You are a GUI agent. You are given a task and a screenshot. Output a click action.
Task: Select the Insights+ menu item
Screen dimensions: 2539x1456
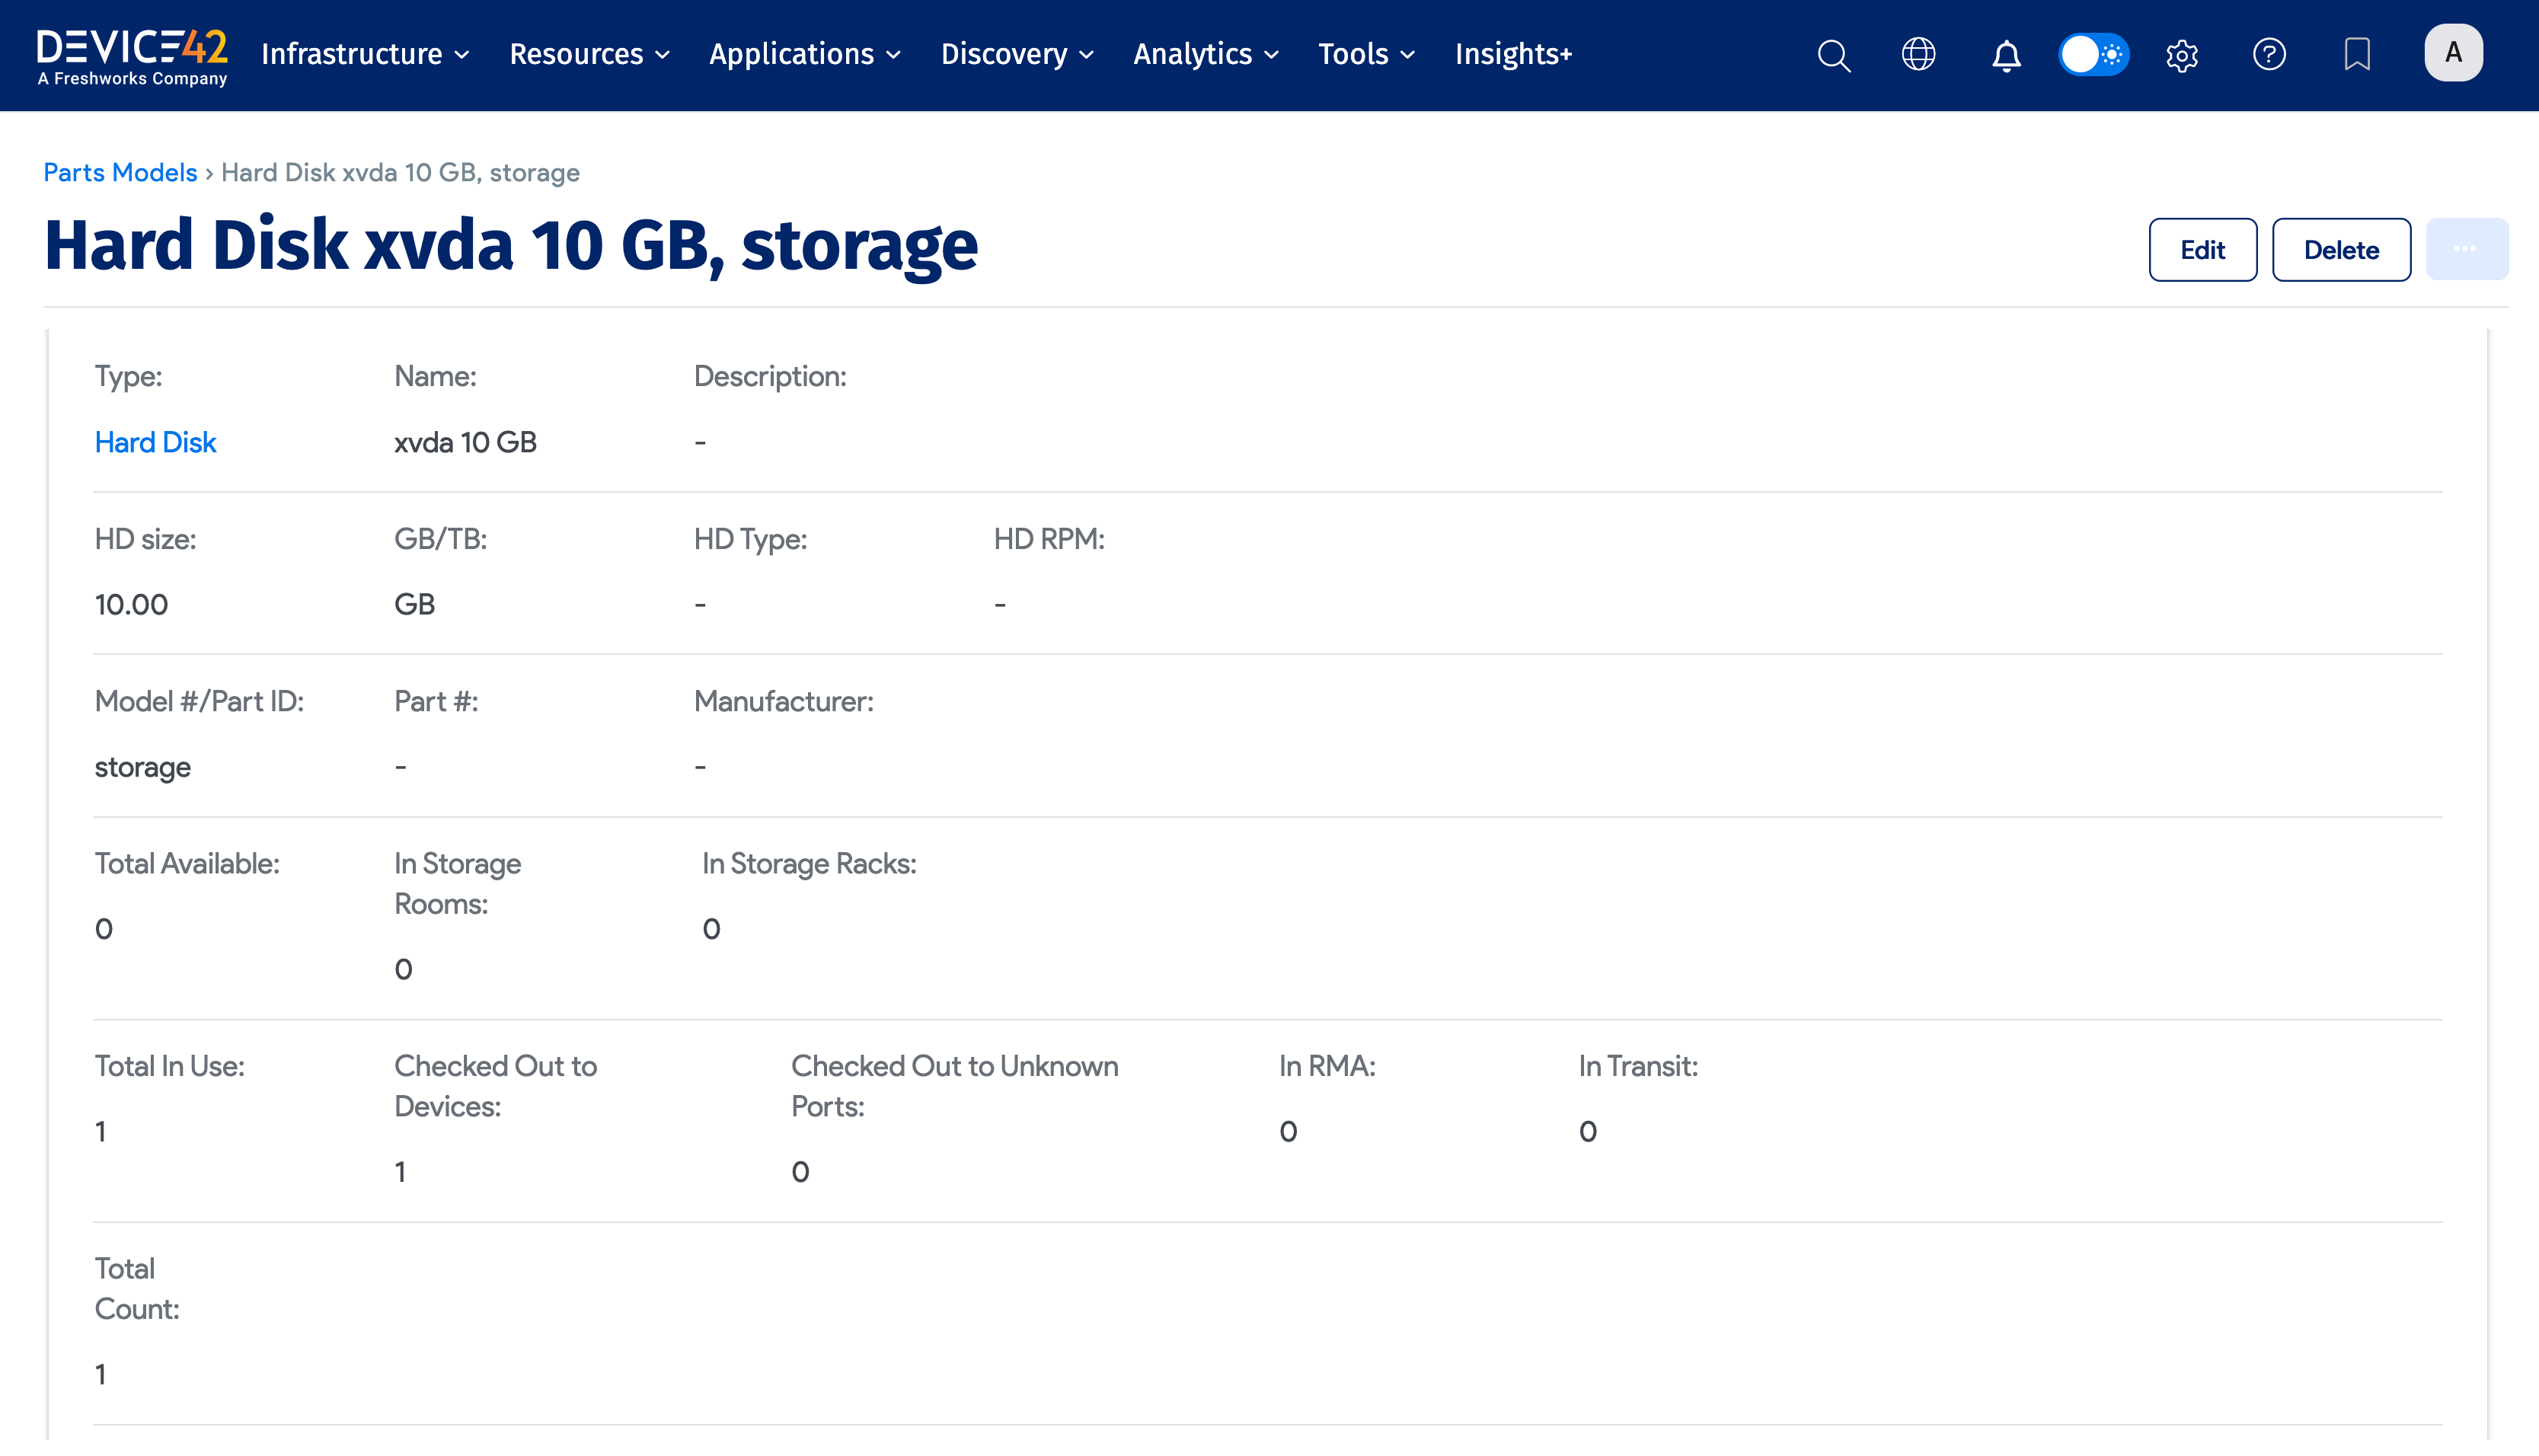pos(1513,54)
